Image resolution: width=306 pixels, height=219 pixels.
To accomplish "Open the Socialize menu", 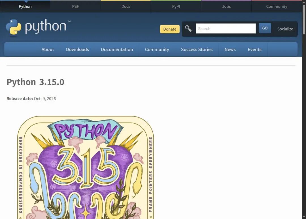I will coord(285,29).
